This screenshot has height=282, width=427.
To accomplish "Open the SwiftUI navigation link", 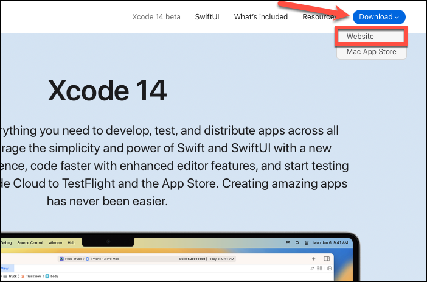I will coord(207,17).
